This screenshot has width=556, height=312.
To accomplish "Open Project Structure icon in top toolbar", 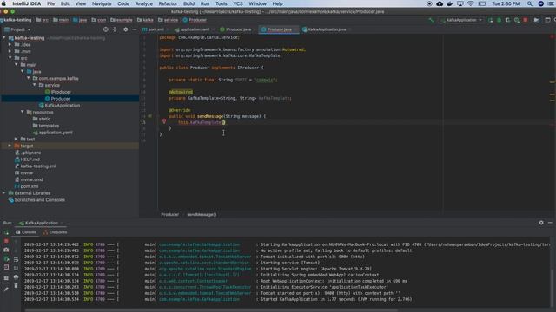I will click(x=536, y=20).
